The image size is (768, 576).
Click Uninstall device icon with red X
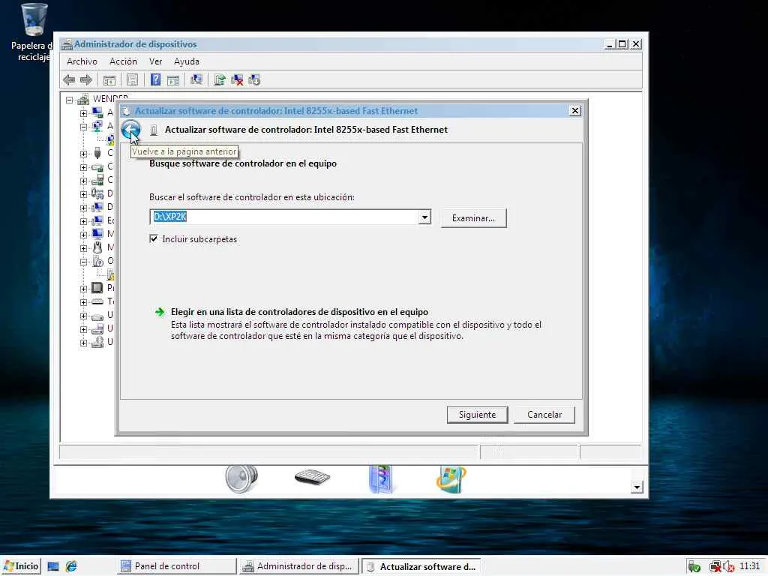click(237, 79)
